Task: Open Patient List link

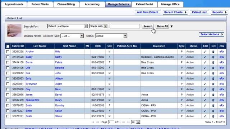Action: point(199,12)
